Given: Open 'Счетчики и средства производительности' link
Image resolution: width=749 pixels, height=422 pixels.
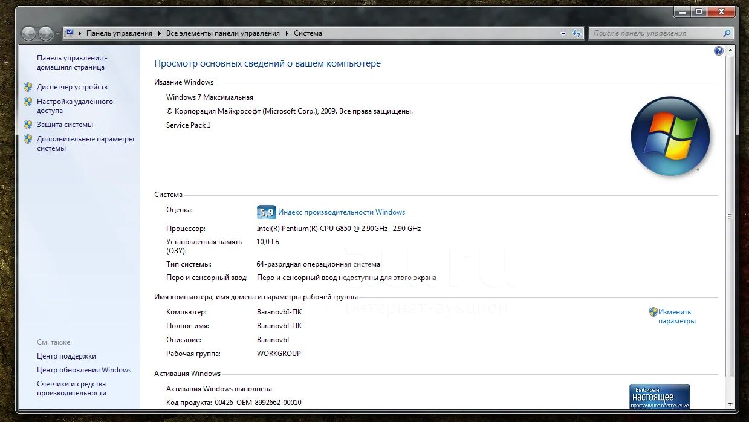Looking at the screenshot, I should pyautogui.click(x=71, y=388).
